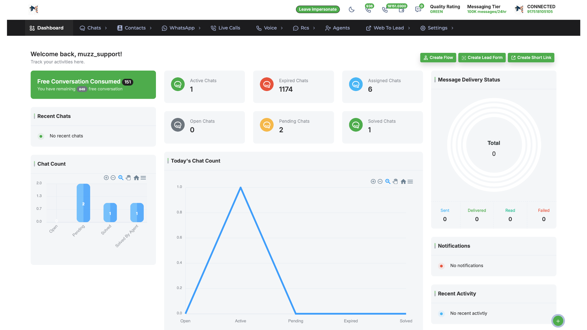Zoom out on Today's Chat Count chart
This screenshot has height=330, width=587.
click(x=380, y=182)
